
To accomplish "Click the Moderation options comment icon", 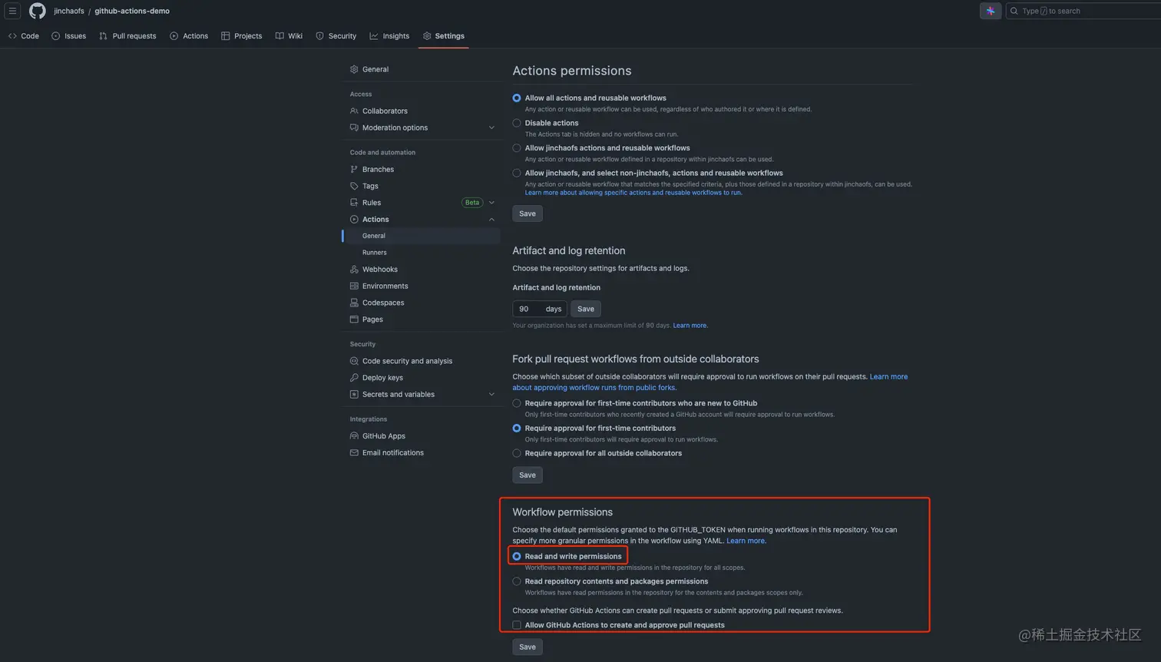I will pos(354,127).
